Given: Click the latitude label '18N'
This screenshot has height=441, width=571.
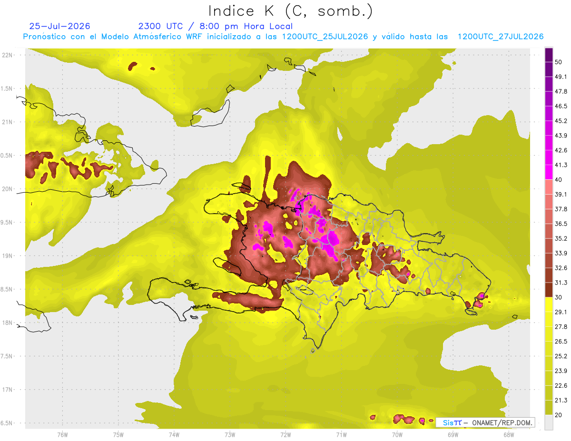Looking at the screenshot, I should pos(7,323).
